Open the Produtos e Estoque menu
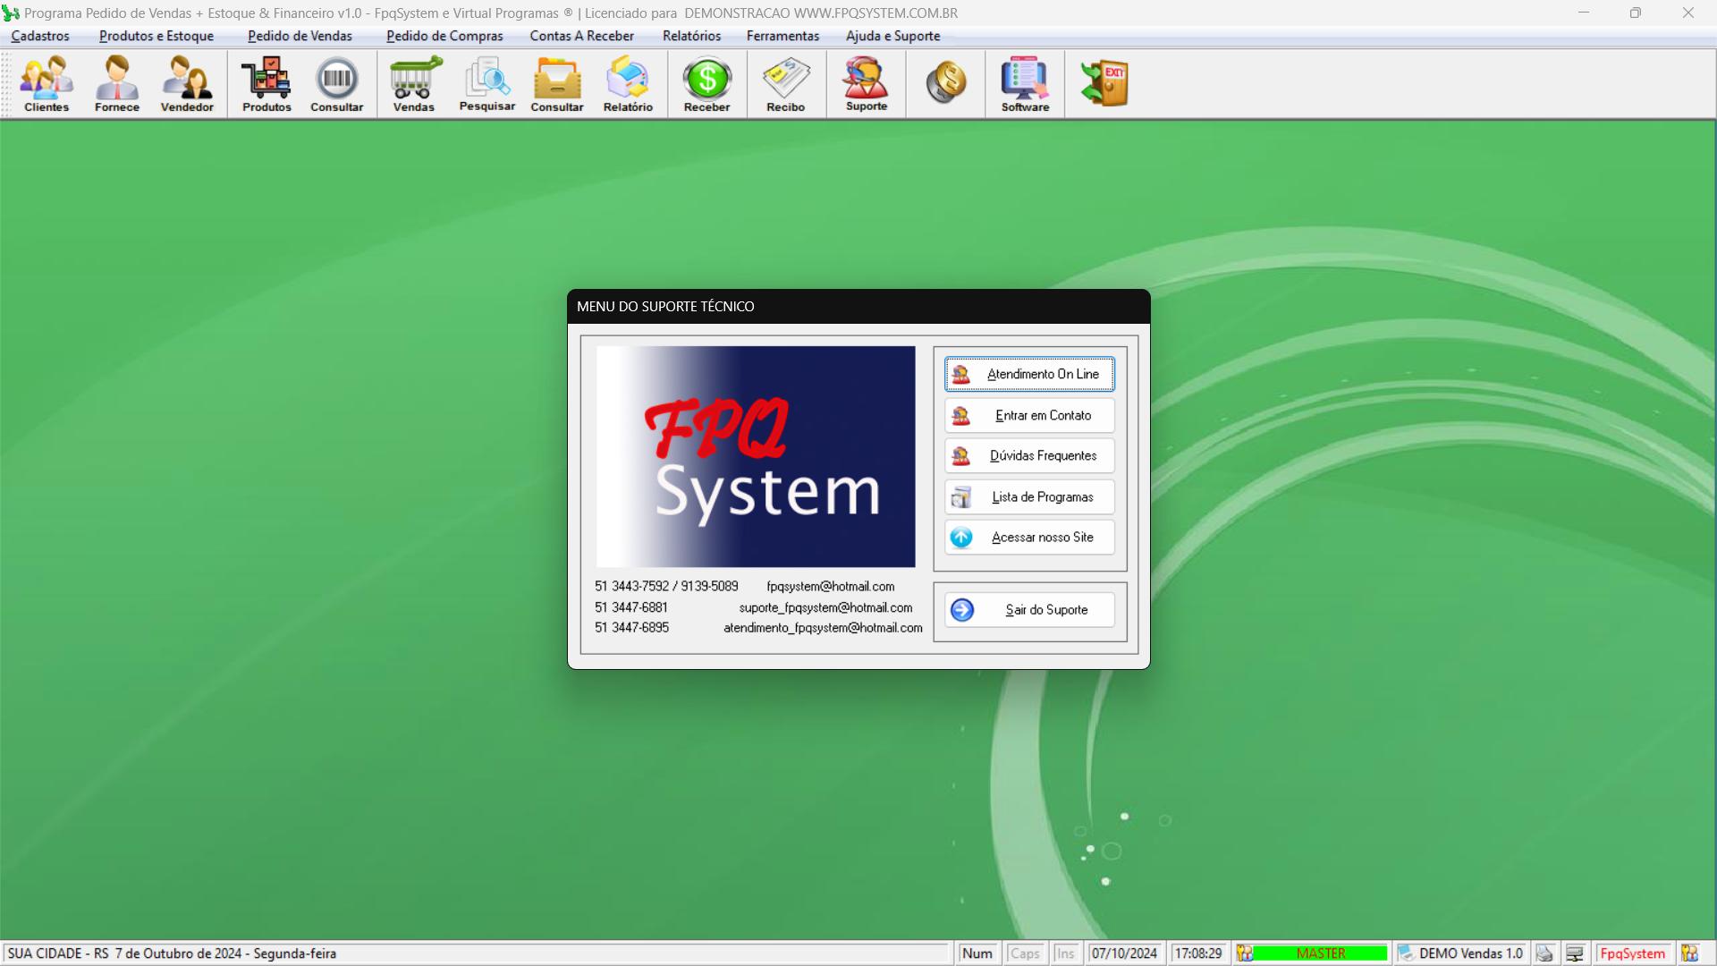1717x966 pixels. 156,36
